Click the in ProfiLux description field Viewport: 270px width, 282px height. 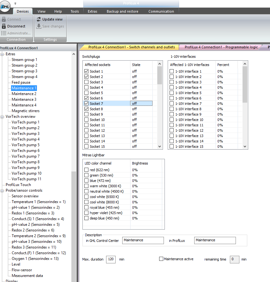click(x=215, y=240)
